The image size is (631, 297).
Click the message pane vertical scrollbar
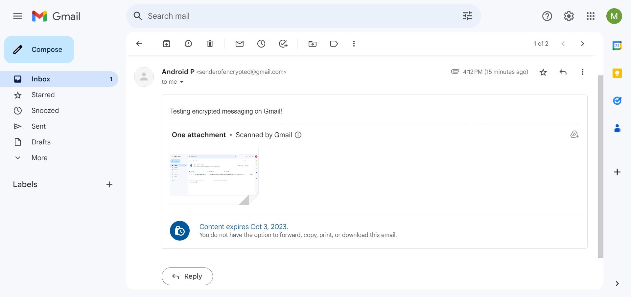coord(600,166)
